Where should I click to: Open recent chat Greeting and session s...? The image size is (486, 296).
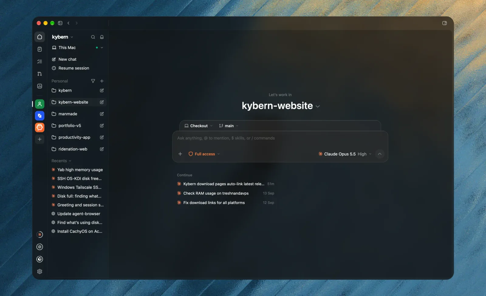coord(78,205)
